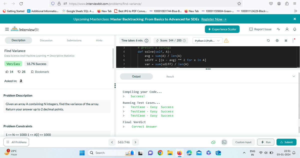
Task: Open Outlook from taskbar
Action: [218, 153]
